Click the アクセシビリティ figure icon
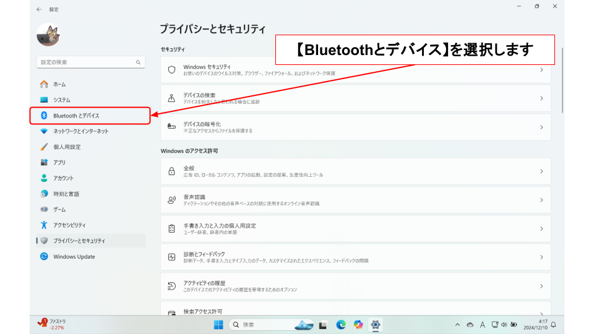The image size is (594, 334). [44, 225]
